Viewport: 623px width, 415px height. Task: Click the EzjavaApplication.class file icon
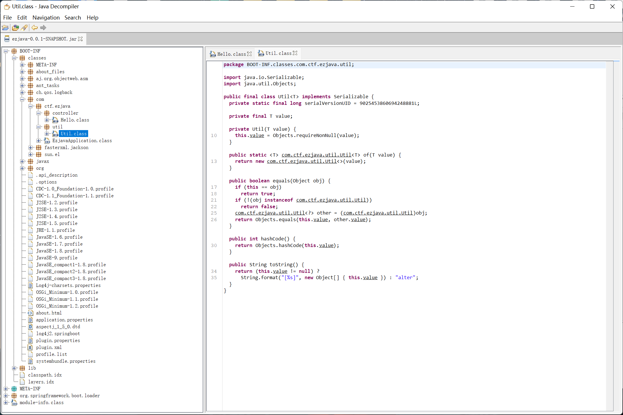tap(47, 141)
